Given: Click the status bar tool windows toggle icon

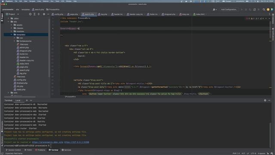Looking at the screenshot, I should coord(2,153).
